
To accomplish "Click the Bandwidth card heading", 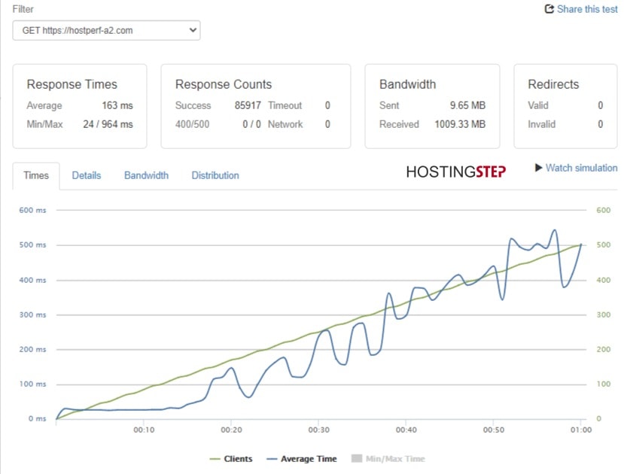I will [407, 84].
